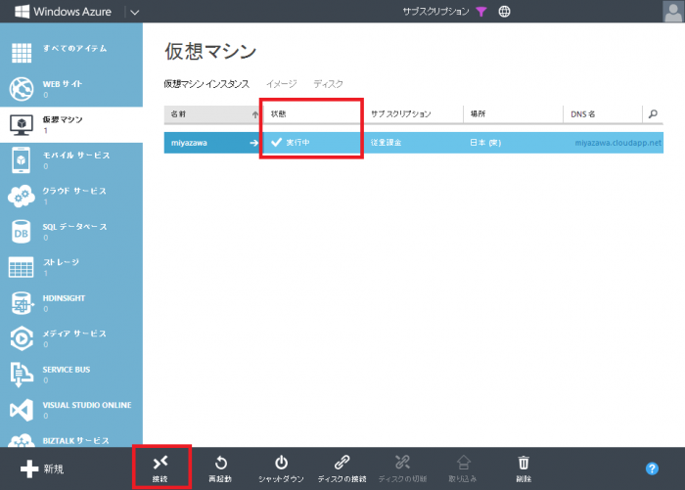Select the miyazawa virtual machine name

[189, 143]
